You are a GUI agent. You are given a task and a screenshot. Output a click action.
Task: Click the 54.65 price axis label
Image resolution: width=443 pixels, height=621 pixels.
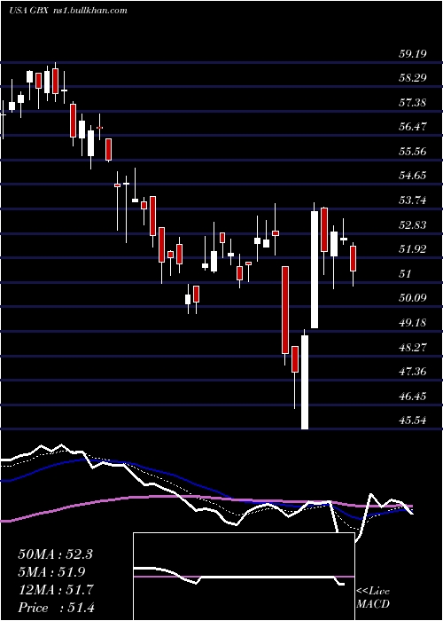point(412,176)
